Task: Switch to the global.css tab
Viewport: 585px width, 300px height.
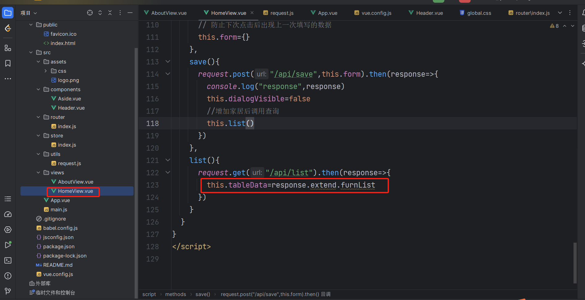Action: tap(475, 13)
